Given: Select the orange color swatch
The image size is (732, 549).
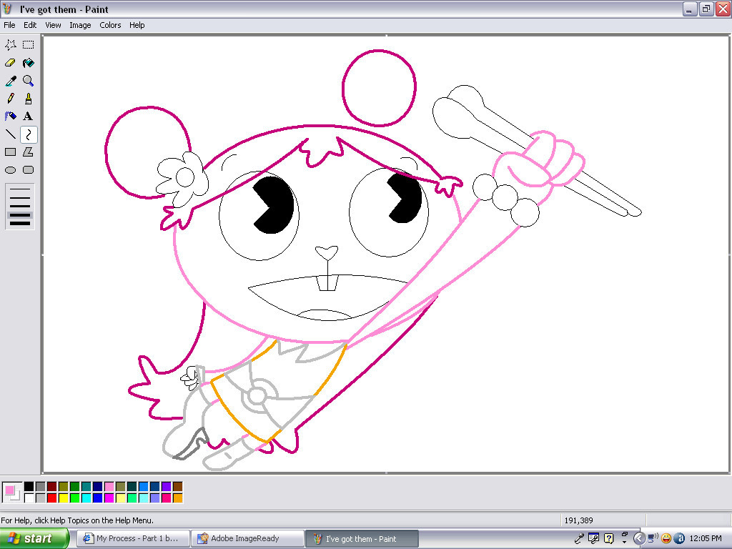Looking at the screenshot, I should click(x=178, y=498).
